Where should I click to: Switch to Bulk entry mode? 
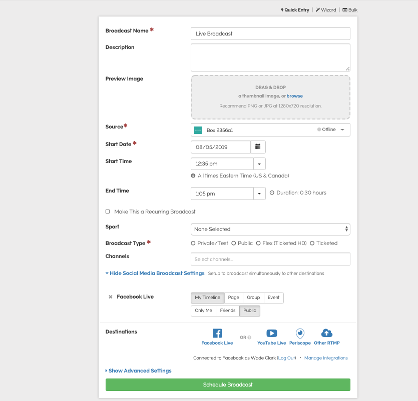(x=350, y=10)
